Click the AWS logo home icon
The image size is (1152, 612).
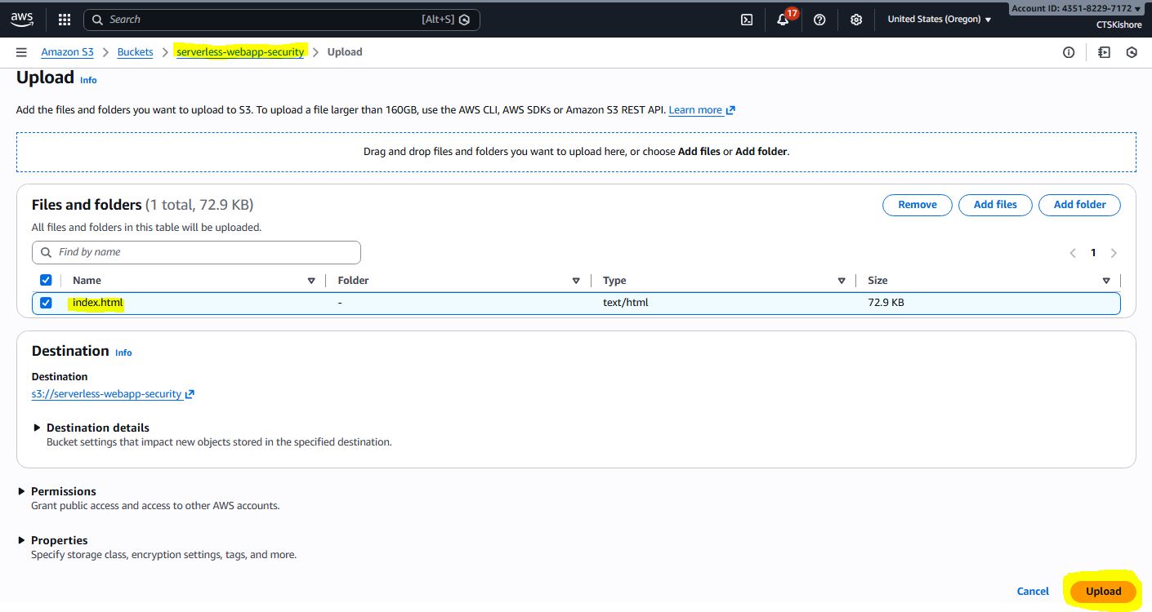(22, 19)
